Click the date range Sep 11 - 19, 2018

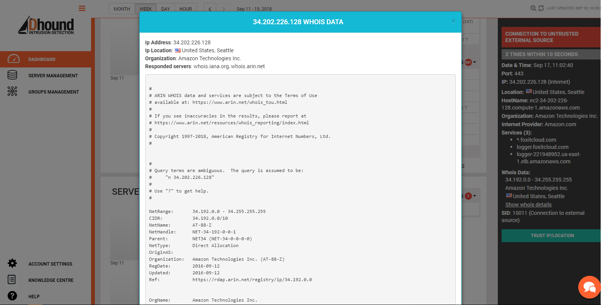click(x=254, y=9)
